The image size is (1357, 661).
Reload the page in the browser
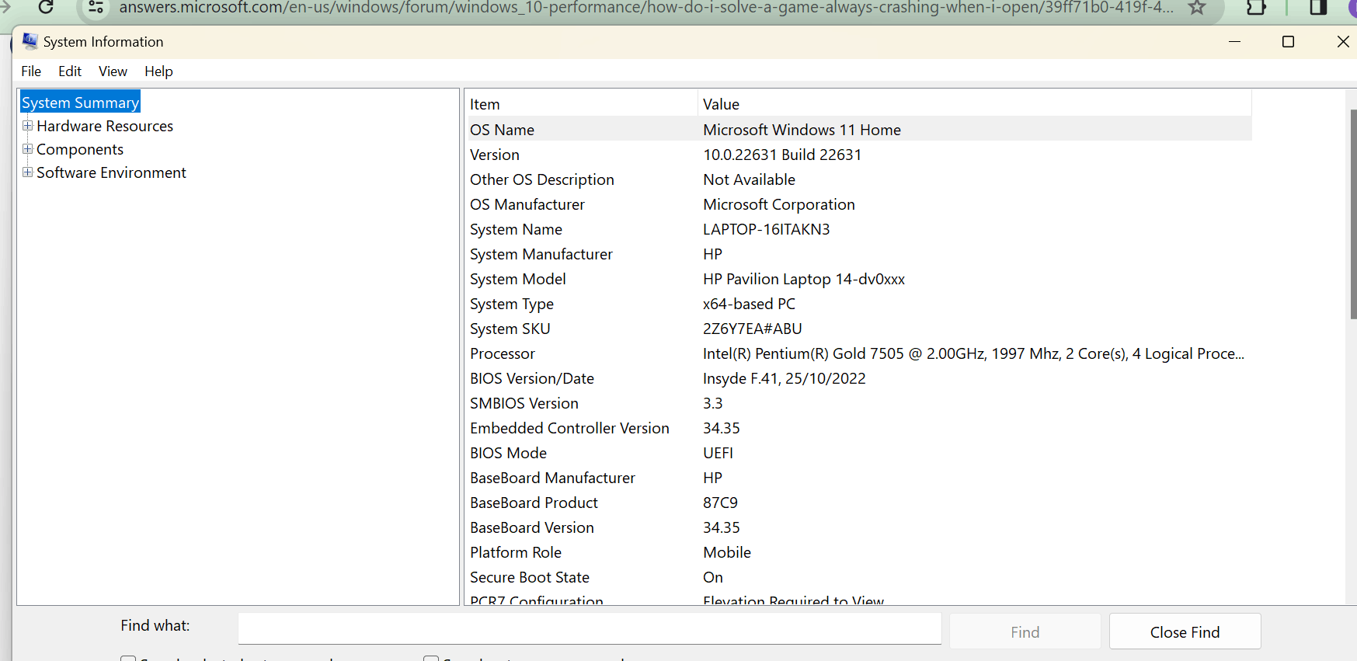pyautogui.click(x=46, y=7)
